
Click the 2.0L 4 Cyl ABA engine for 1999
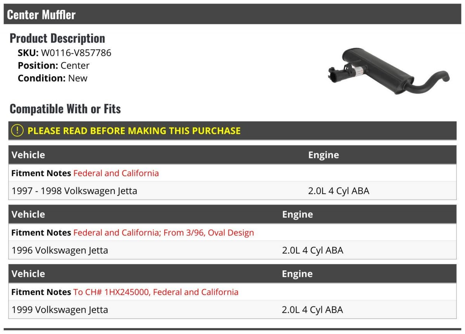[x=312, y=310]
